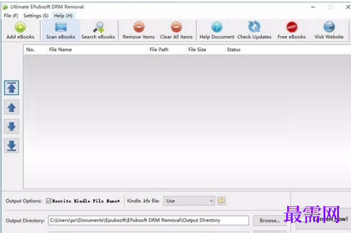Click the Status column header

click(288, 50)
